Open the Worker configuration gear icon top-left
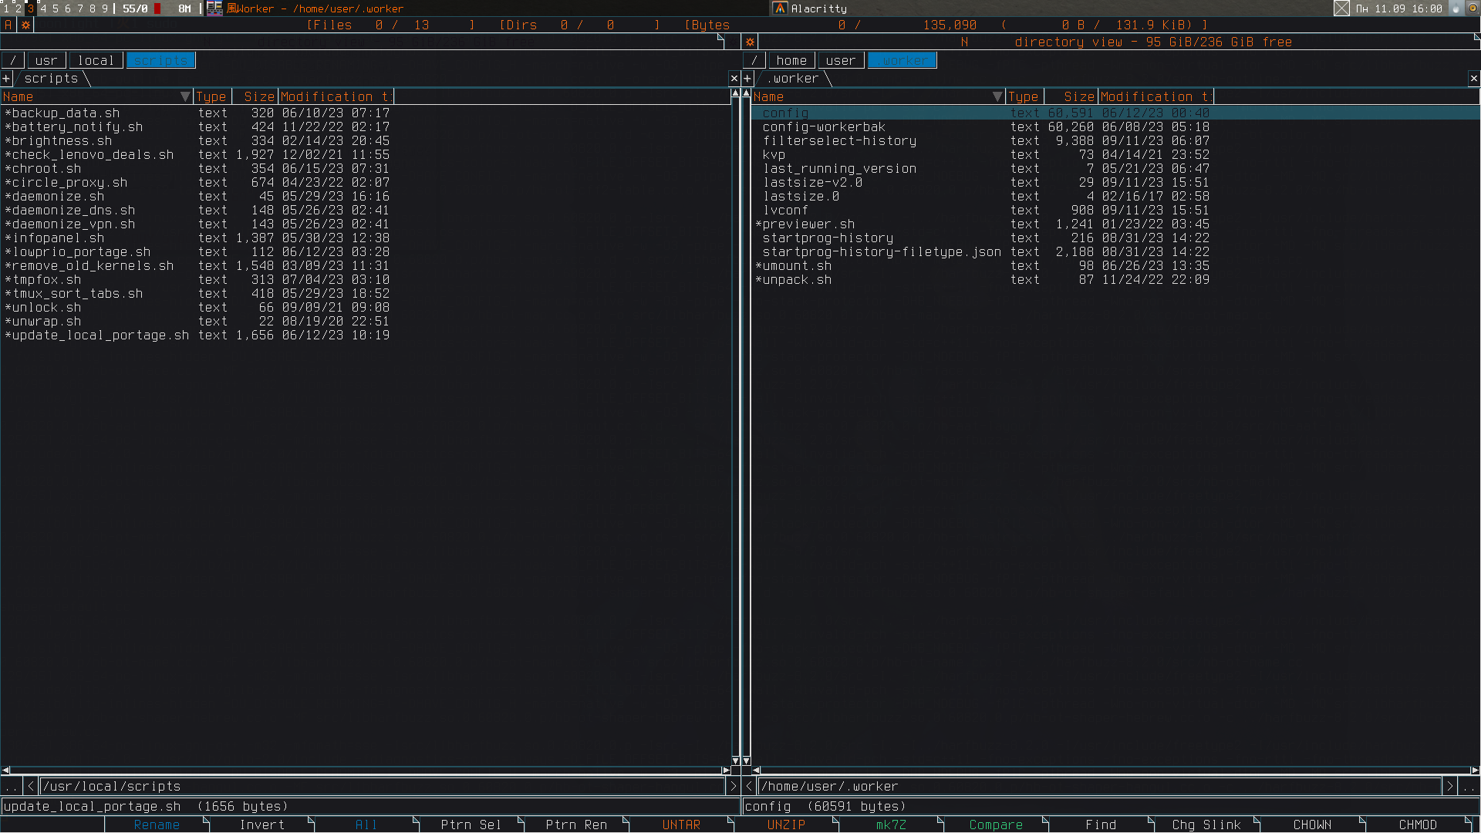 point(25,25)
